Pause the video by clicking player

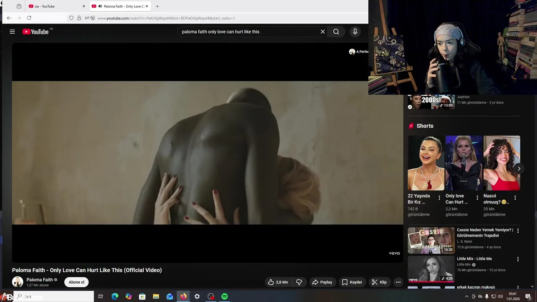(207, 153)
